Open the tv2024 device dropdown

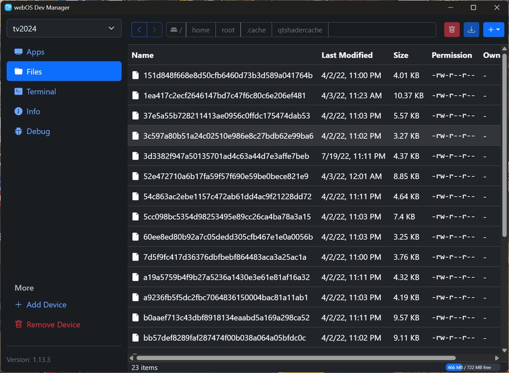(x=64, y=28)
